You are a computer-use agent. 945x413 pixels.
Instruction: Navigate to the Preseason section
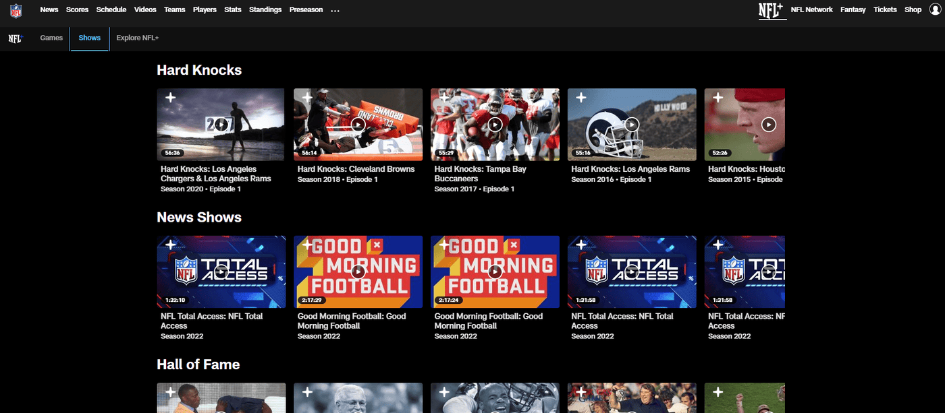coord(306,9)
